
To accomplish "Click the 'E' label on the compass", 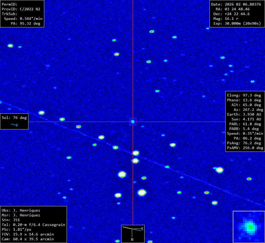I will coord(142,229).
